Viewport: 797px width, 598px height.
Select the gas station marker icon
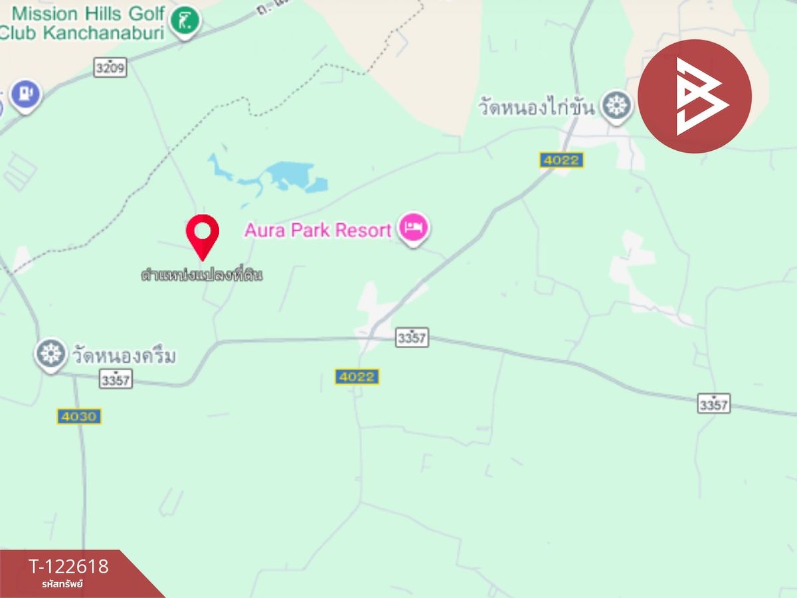point(26,94)
